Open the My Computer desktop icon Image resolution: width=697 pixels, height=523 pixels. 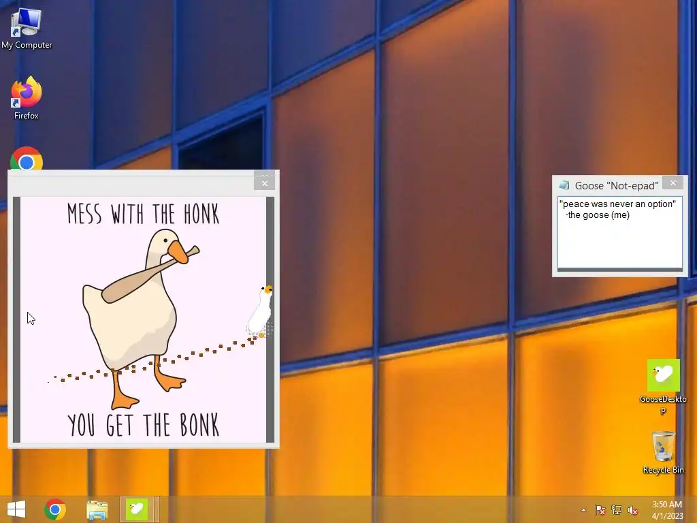click(27, 29)
